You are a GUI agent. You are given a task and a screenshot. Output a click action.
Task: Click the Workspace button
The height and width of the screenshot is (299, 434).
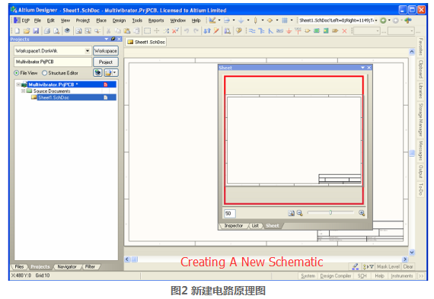point(106,51)
